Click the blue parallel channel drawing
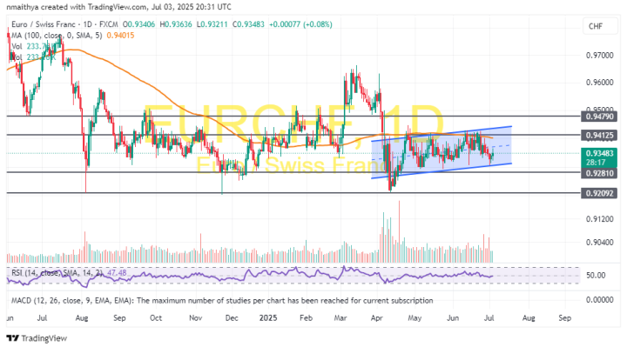627x347 pixels. pos(442,152)
